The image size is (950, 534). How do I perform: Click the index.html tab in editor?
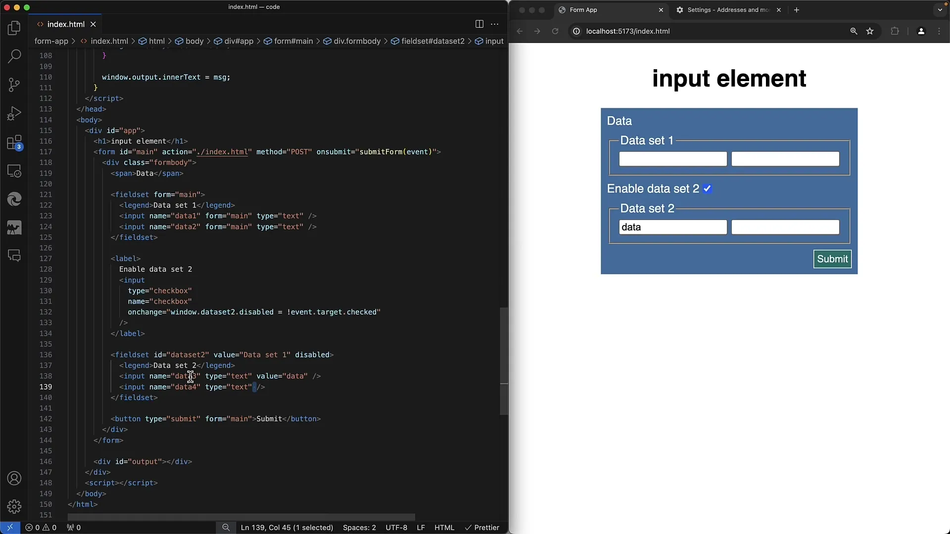(65, 24)
